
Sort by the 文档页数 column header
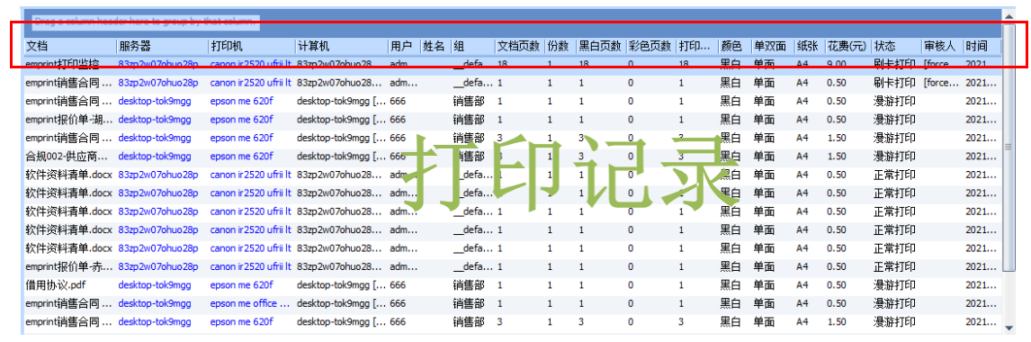(x=520, y=47)
